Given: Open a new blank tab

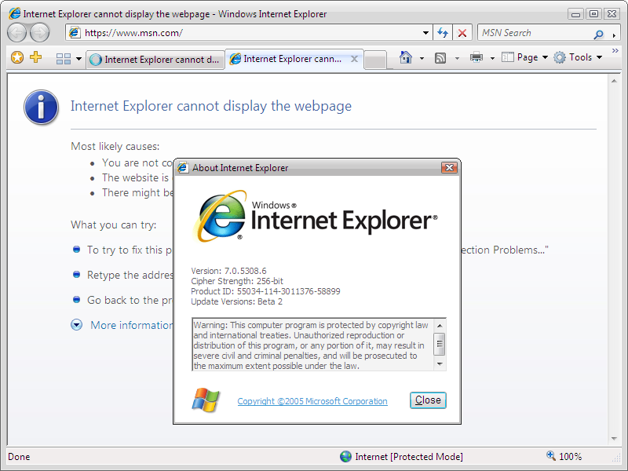Looking at the screenshot, I should (x=376, y=60).
